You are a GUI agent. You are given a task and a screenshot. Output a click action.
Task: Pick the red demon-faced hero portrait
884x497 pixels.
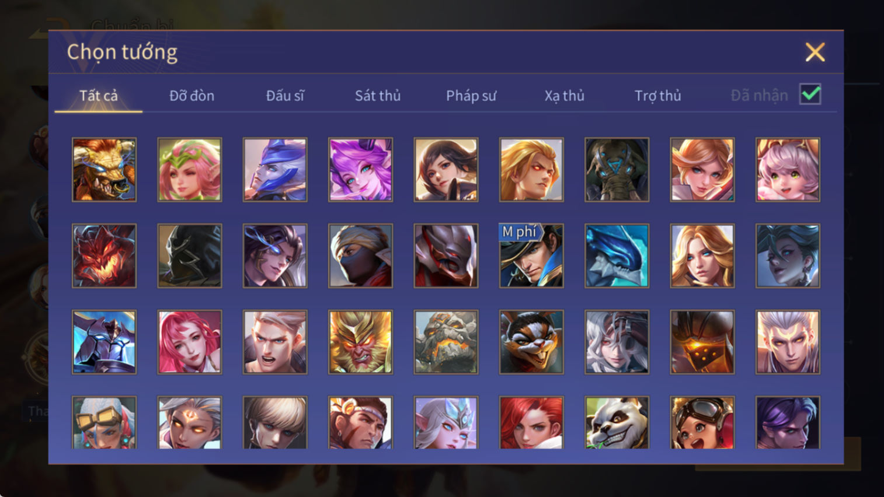point(104,256)
